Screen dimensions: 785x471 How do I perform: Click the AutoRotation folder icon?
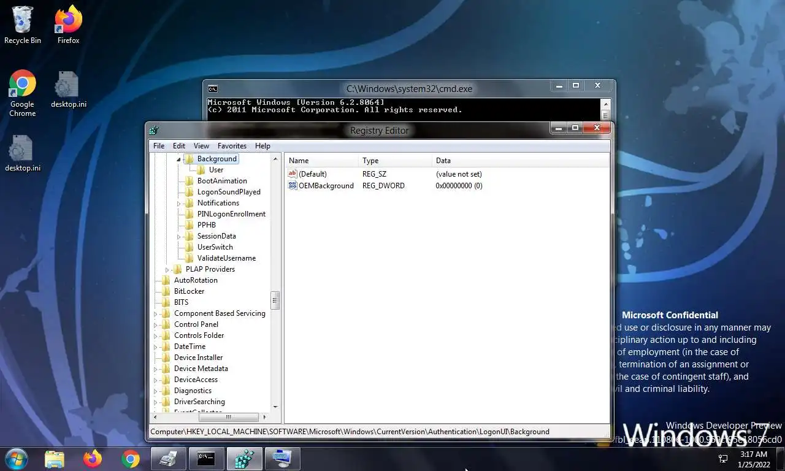coord(166,280)
